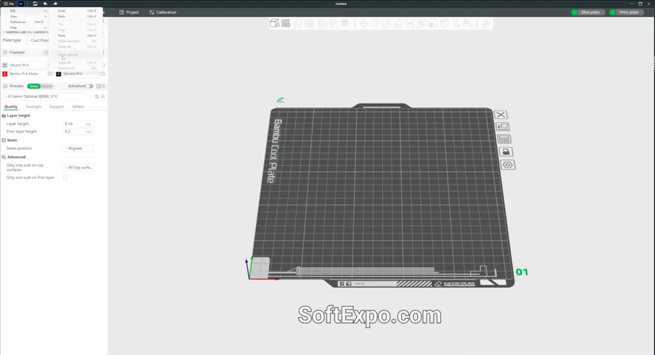655x355 pixels.
Task: Click the search settings magnifier icon
Action: [x=103, y=97]
